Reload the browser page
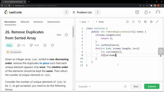Image resolution: width=164 pixels, height=92 pixels. 9,6
